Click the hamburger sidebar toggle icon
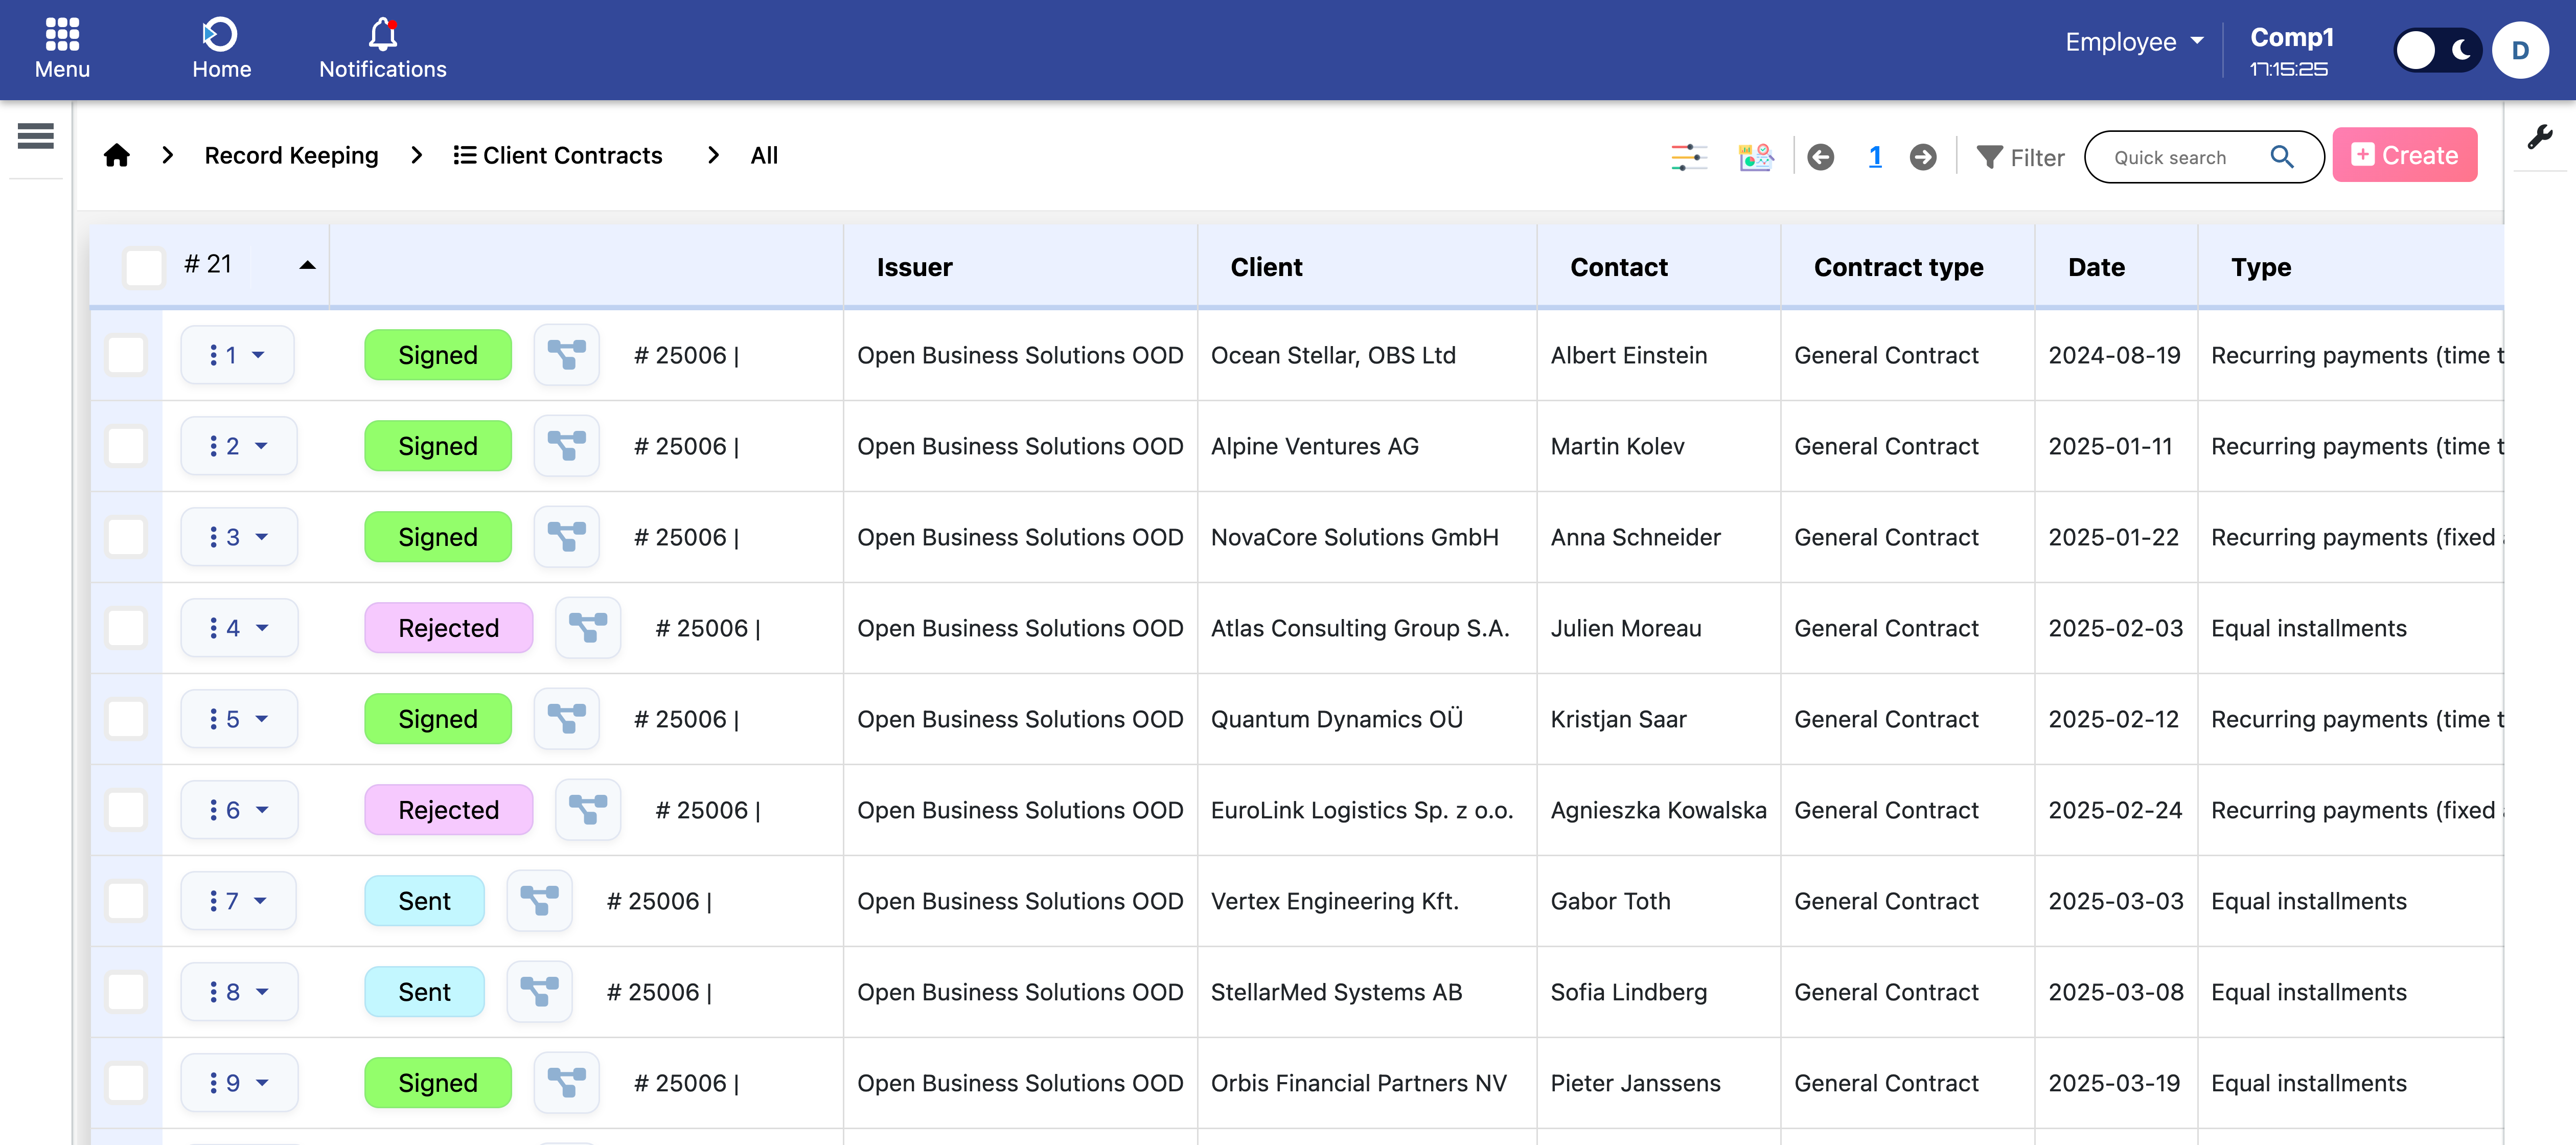This screenshot has height=1145, width=2576. (36, 135)
